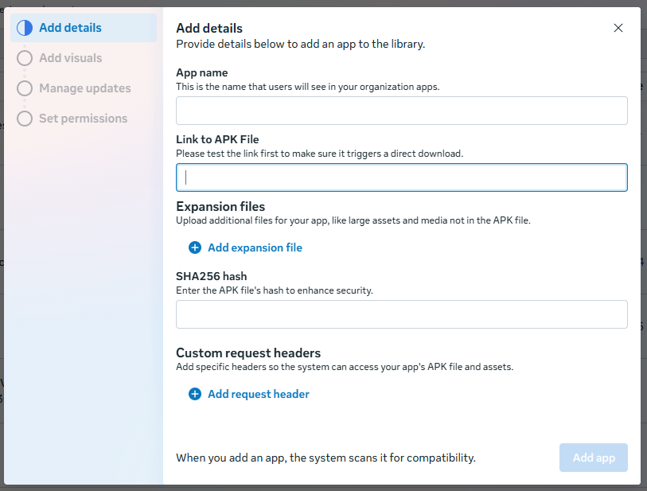Go to the Manage updates step
Screen dimensions: 647x491
[84, 88]
